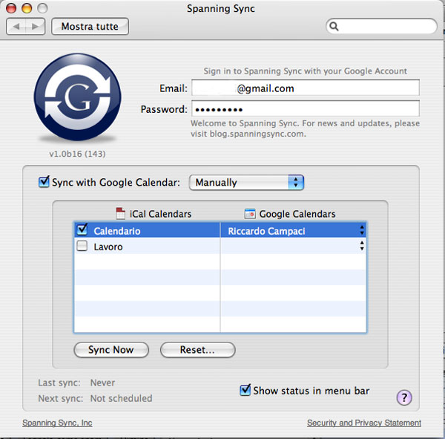Open Security and Privacy Statement link
Image resolution: width=445 pixels, height=439 pixels.
pyautogui.click(x=364, y=423)
